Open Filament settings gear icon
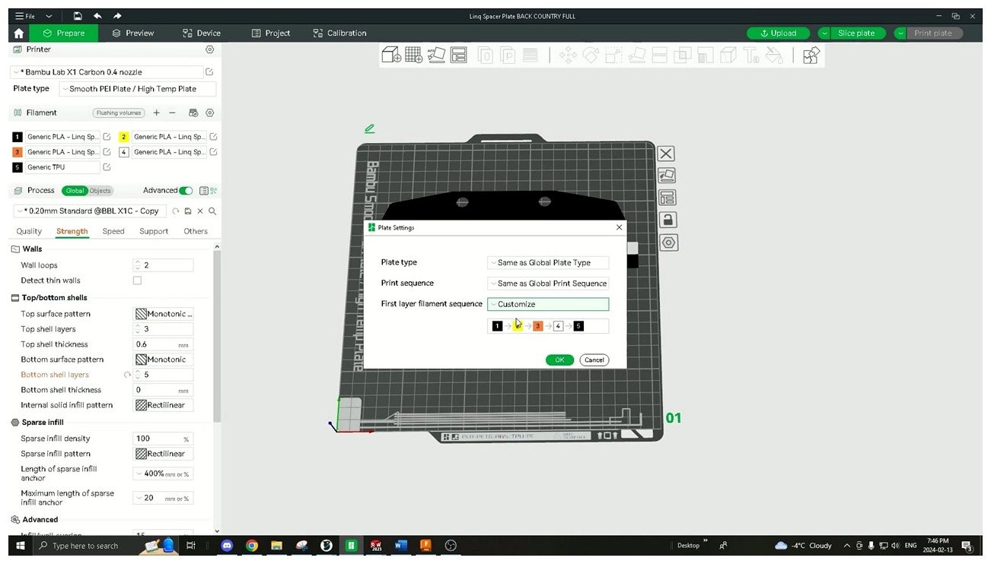991x564 pixels. point(209,112)
